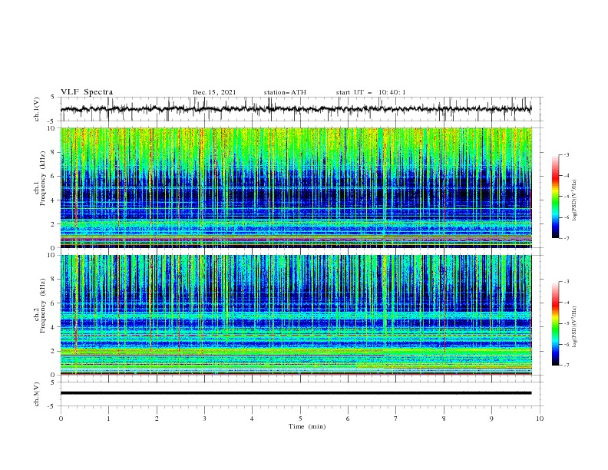Screen dimensions: 608x470
Task: Click the "ch.1(V)" waveform axis label
Action: click(37, 109)
